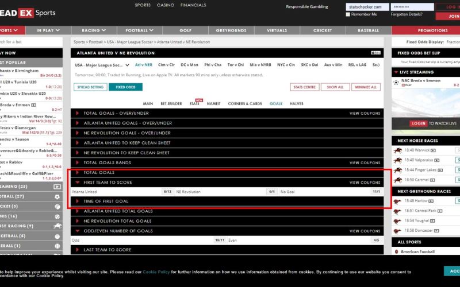Viewport: 460px width, 287px height.
Task: Expand NE Revolution to Keep Clean Sheet
Action: point(227,153)
